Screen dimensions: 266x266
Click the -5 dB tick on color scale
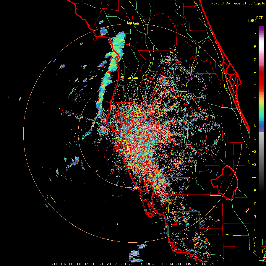coord(254,191)
